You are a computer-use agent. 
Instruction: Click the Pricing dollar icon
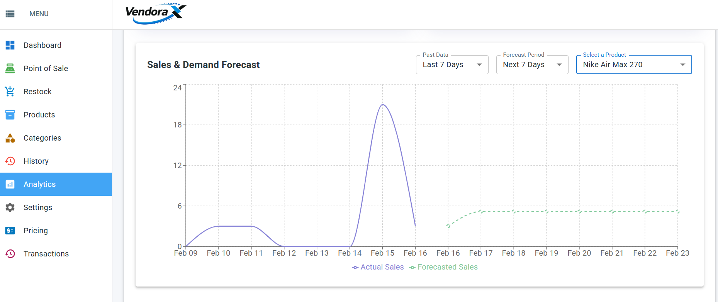10,231
